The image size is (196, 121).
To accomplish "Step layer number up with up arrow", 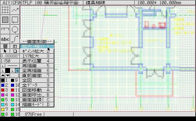I will [3, 75].
